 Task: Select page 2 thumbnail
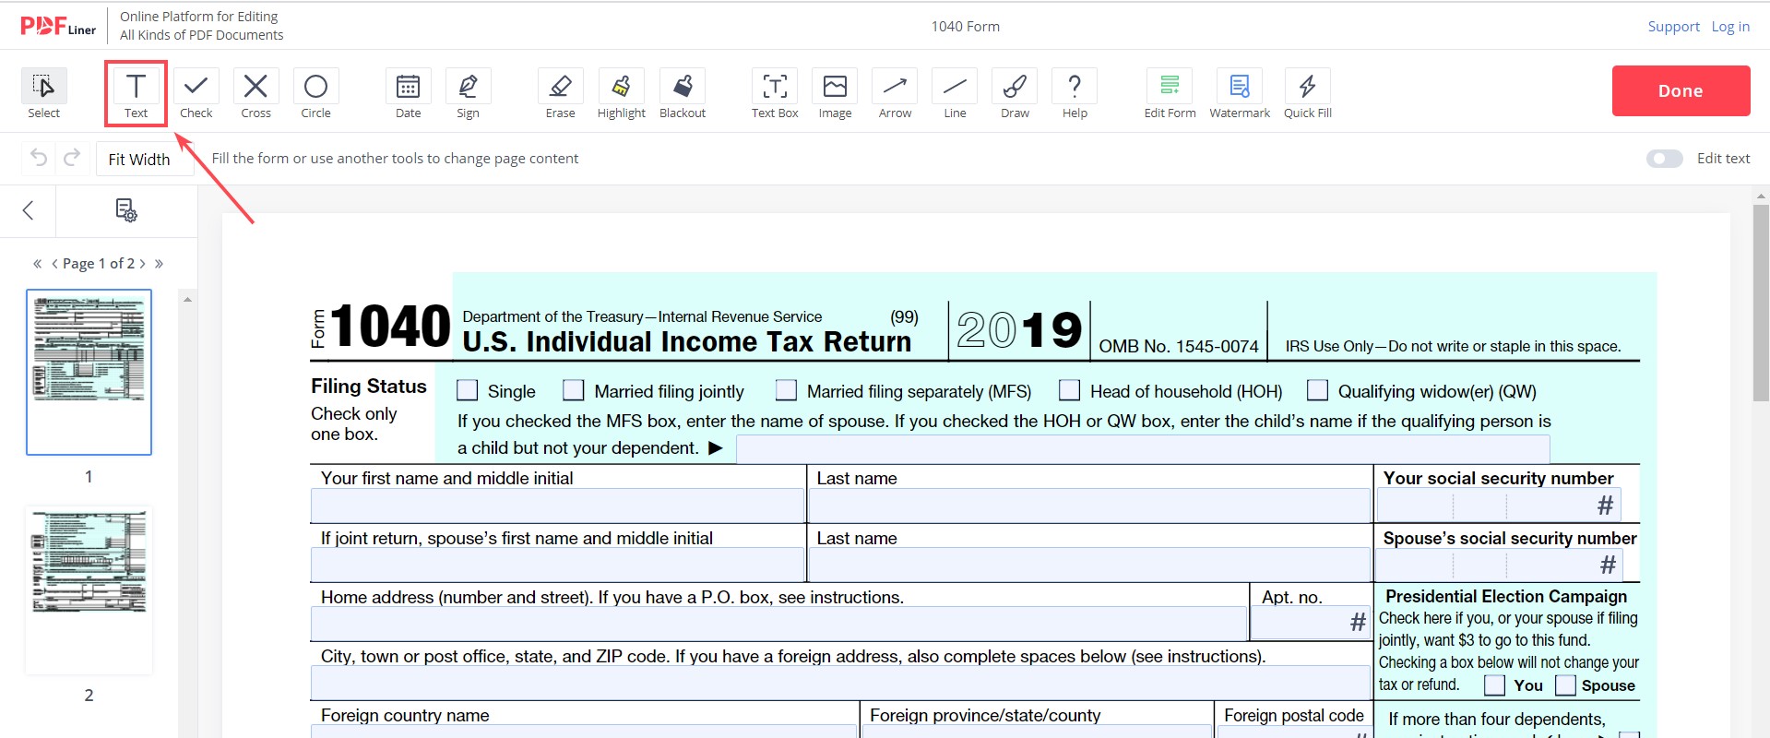tap(89, 590)
